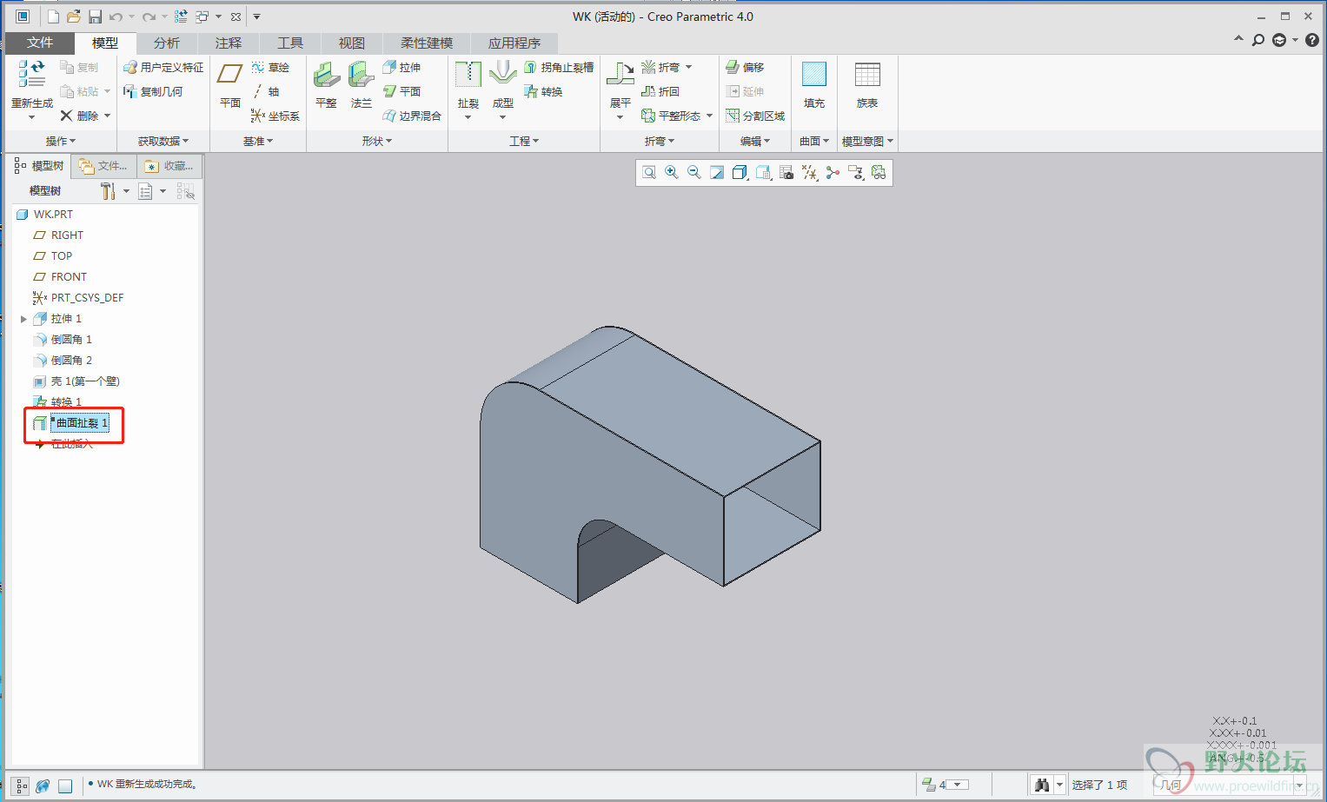Open the 文件... folder browser tab
1327x802 pixels.
pyautogui.click(x=103, y=166)
